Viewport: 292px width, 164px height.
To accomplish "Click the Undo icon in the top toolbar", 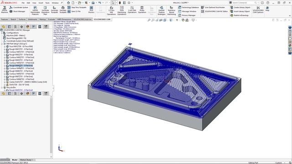I will (x=99, y=3).
